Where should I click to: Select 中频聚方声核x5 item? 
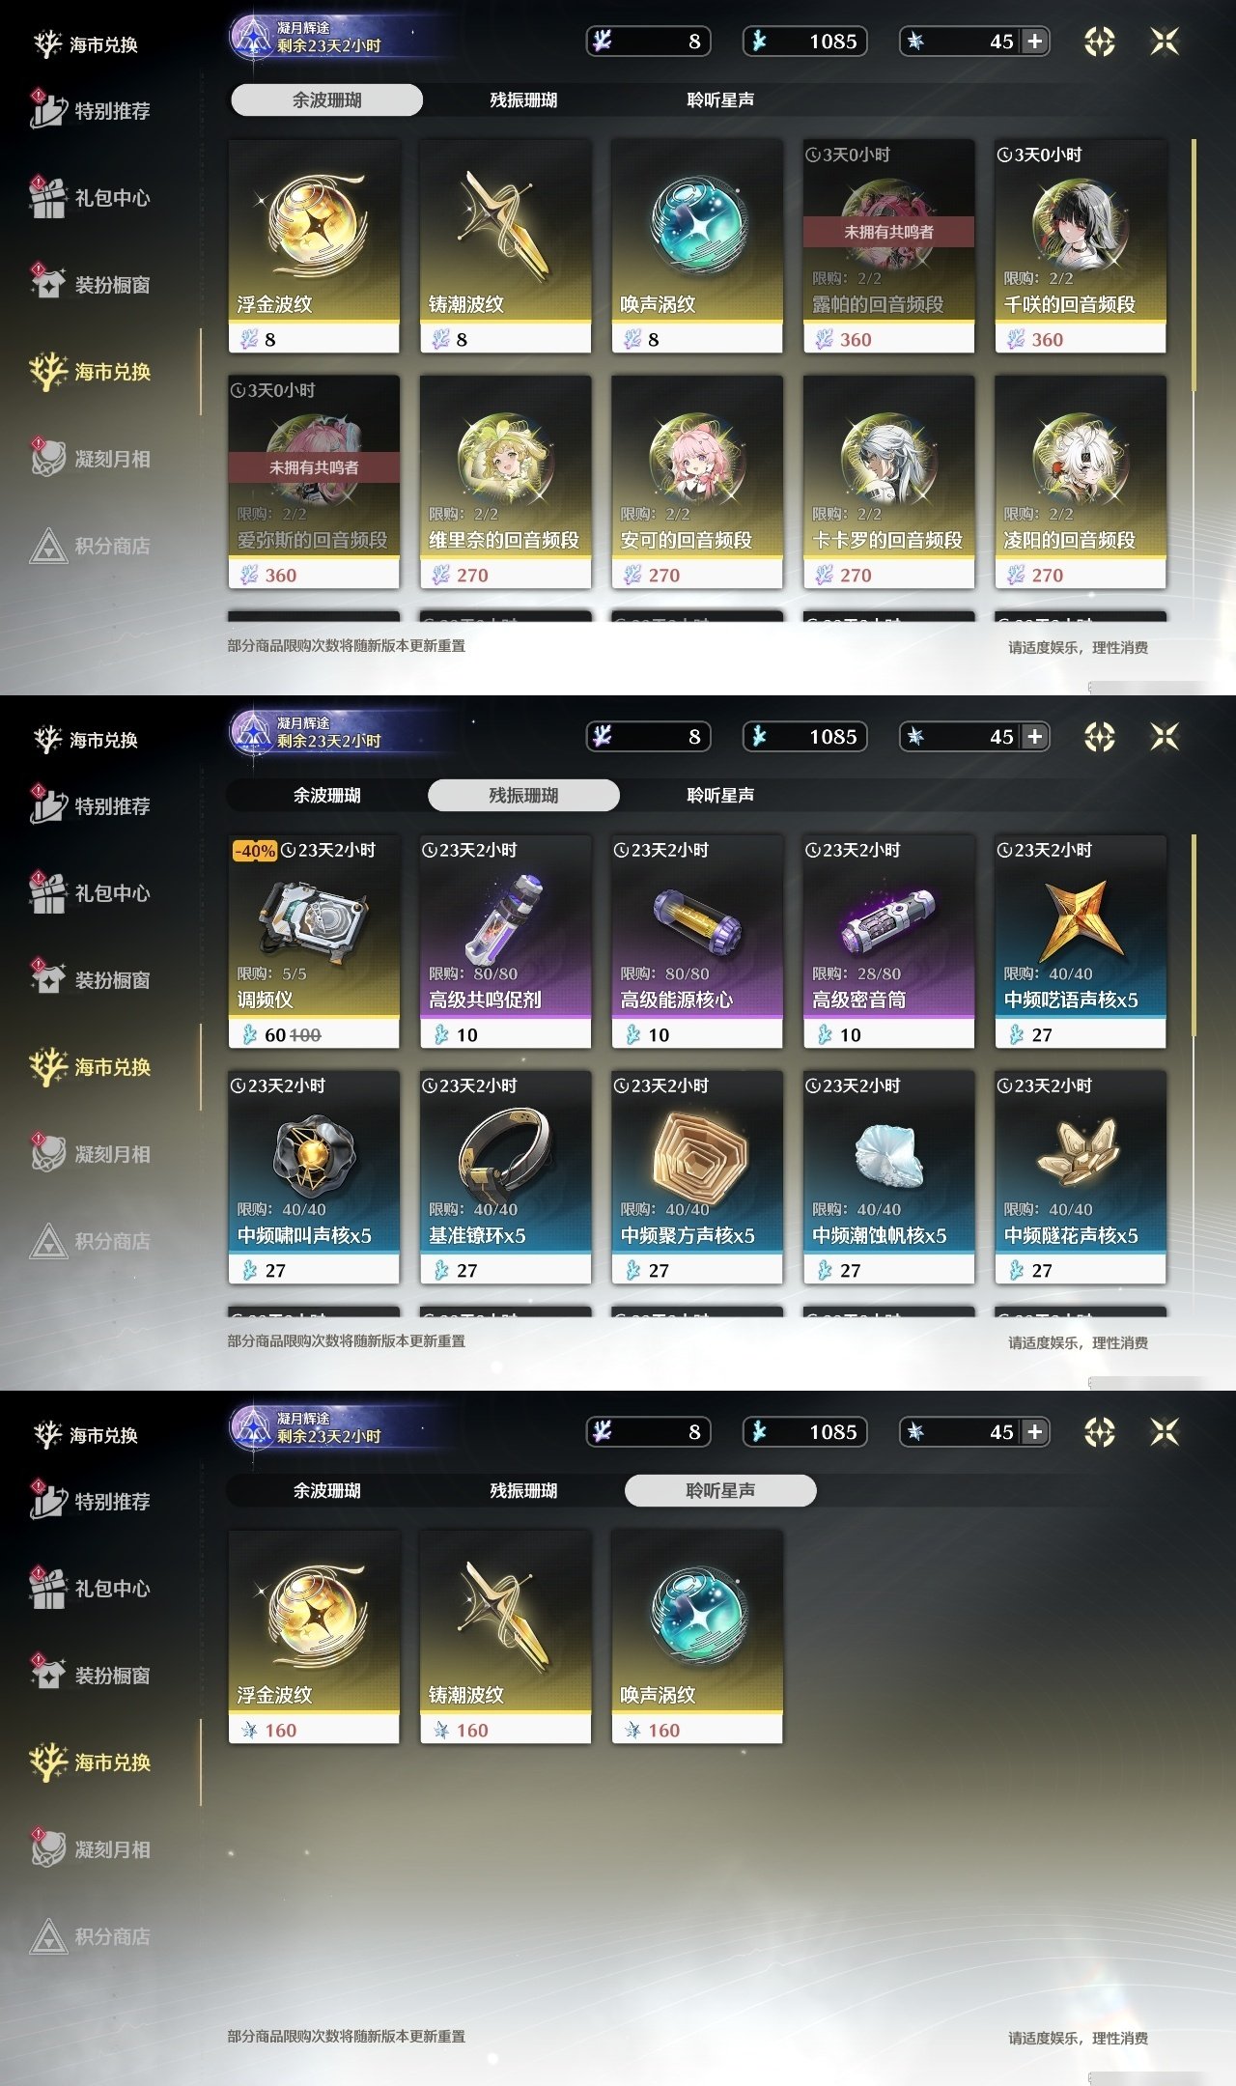click(697, 1177)
